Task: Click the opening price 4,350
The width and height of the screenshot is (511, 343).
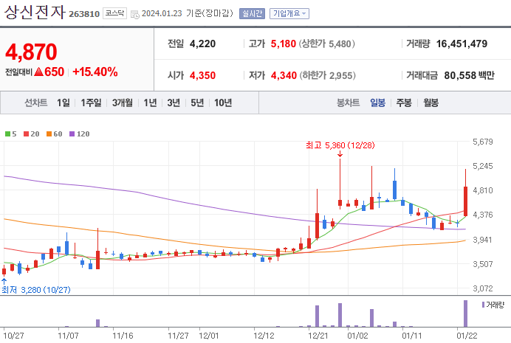Action: tap(202, 75)
